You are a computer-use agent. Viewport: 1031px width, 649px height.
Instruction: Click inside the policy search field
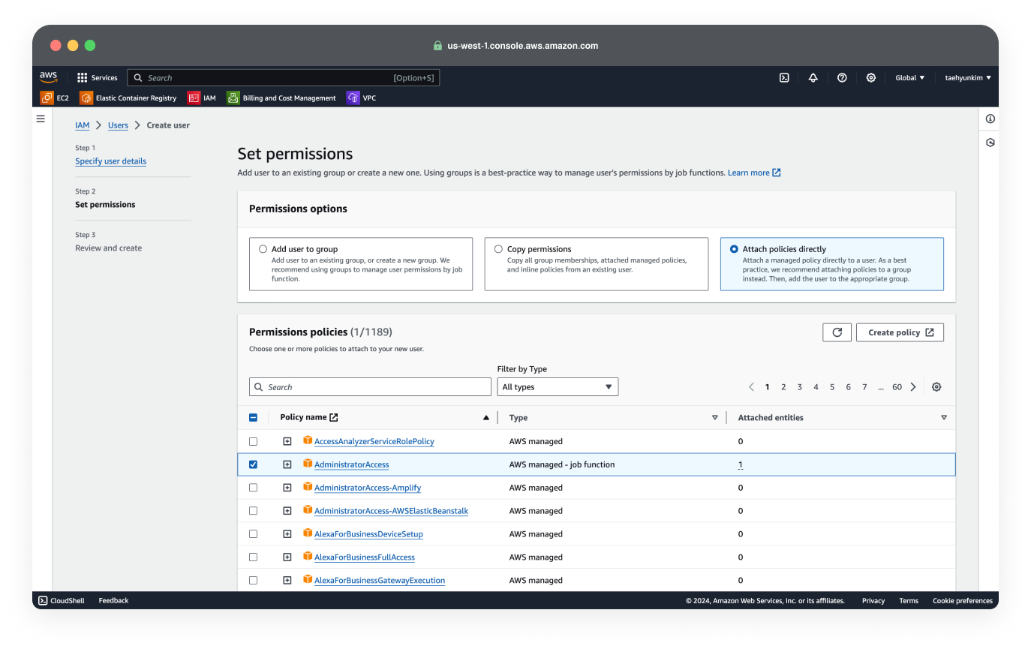click(x=370, y=386)
